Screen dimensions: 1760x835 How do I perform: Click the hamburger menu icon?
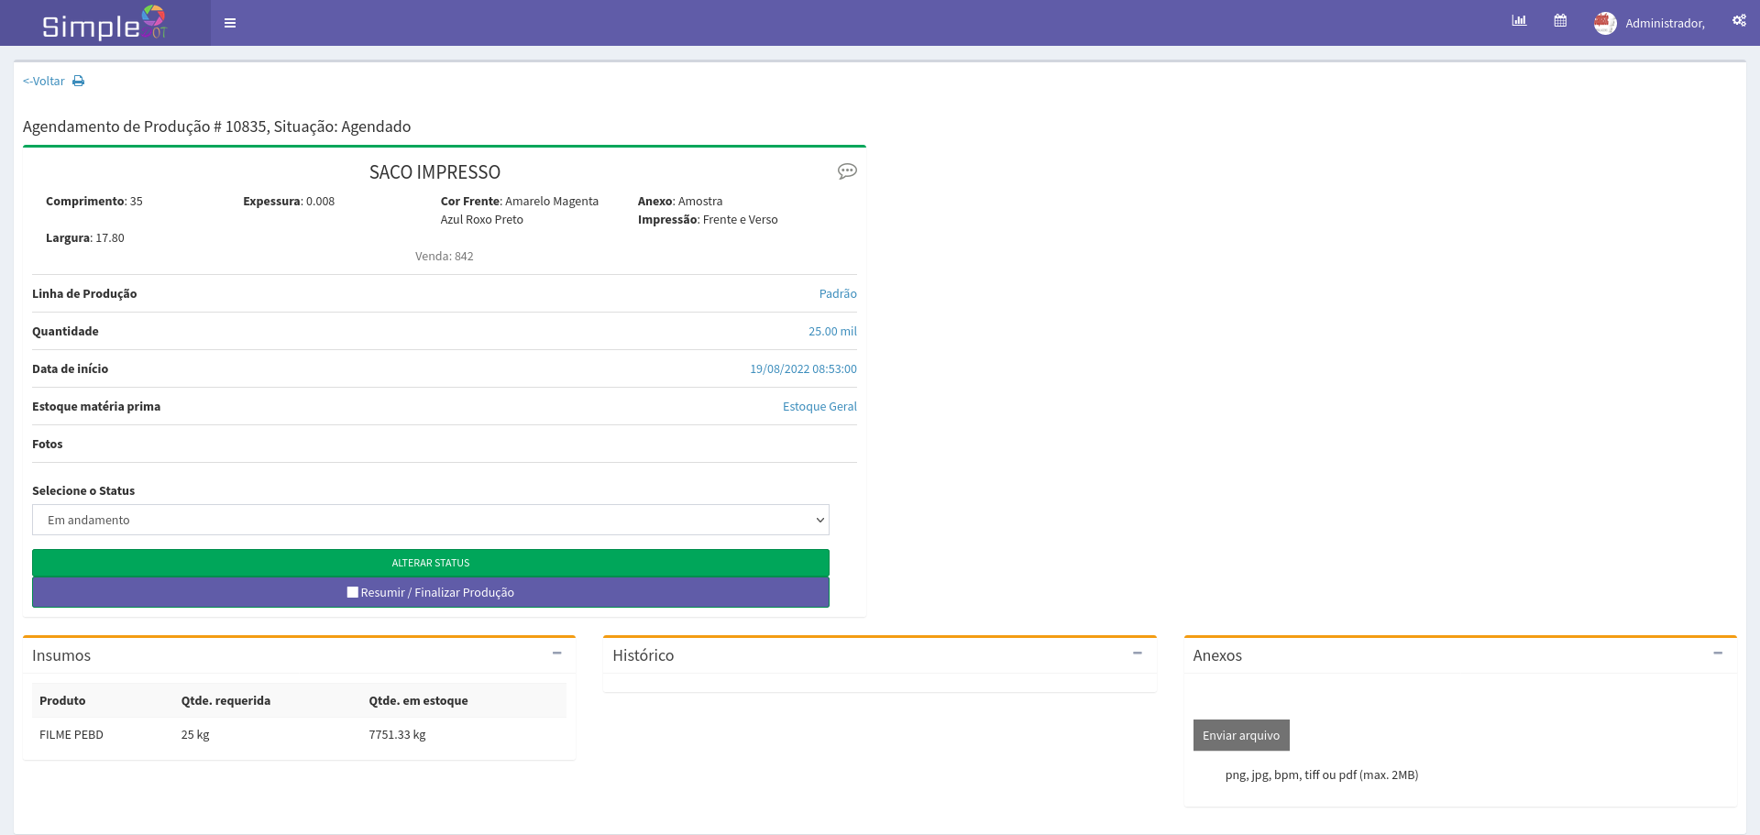pyautogui.click(x=230, y=23)
